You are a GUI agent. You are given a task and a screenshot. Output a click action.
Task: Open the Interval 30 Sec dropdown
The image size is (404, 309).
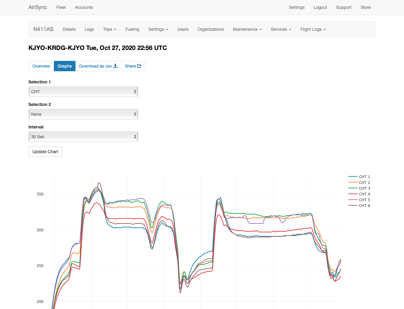pos(83,137)
